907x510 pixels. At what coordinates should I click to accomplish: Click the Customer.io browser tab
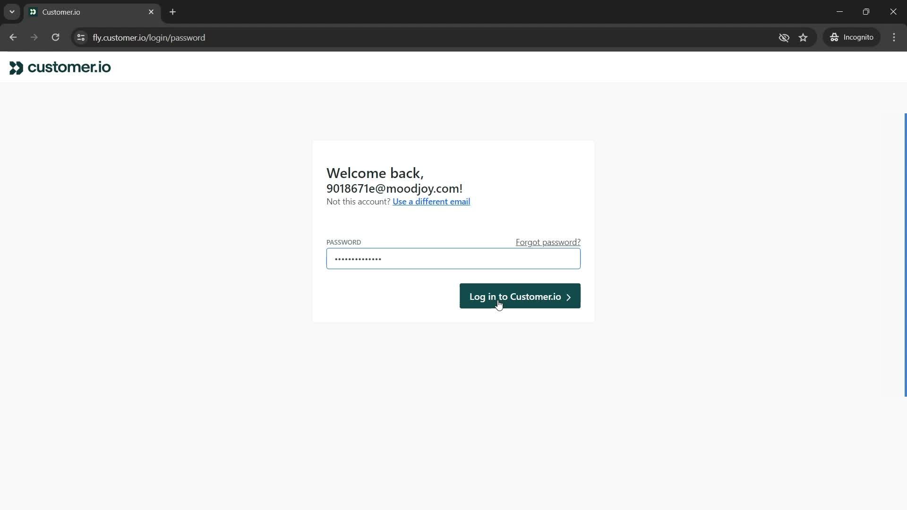click(91, 12)
